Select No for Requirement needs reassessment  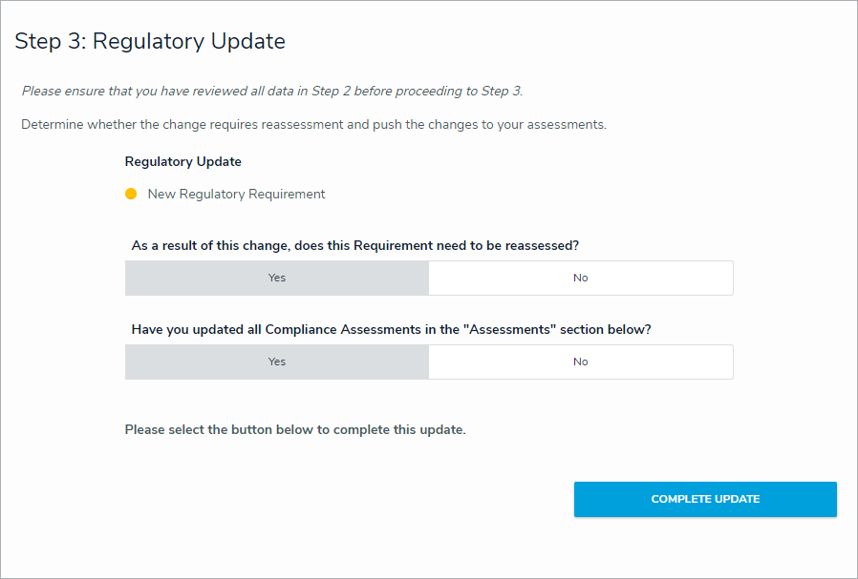click(x=580, y=279)
